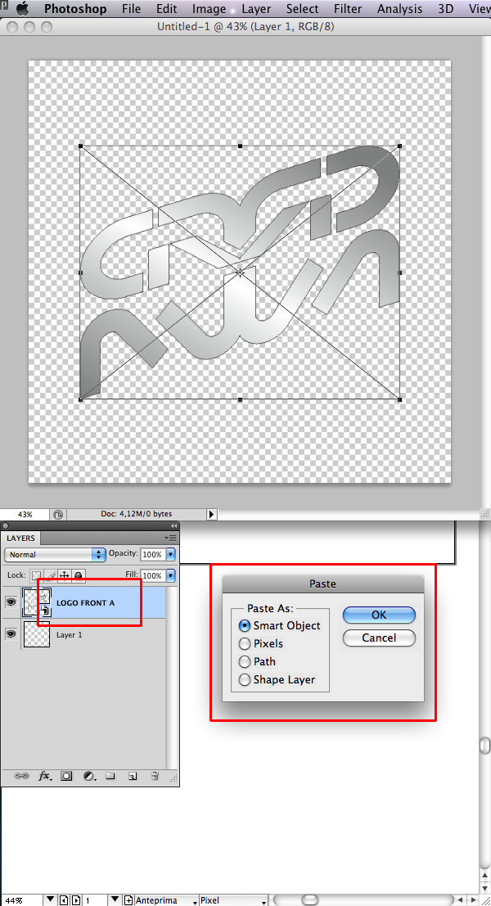Select Smart Object paste option
The image size is (491, 906).
(280, 625)
